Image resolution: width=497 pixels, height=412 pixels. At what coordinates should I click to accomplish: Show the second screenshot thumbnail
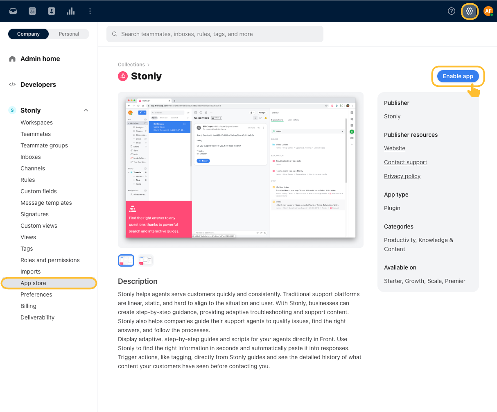tap(146, 260)
